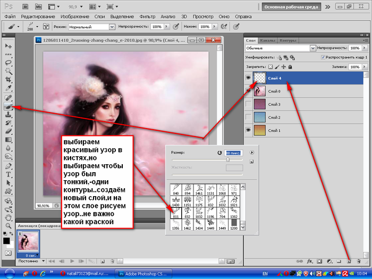Open Adobe Photoshop CS taskbar button
The width and height of the screenshot is (372, 279).
(x=144, y=274)
